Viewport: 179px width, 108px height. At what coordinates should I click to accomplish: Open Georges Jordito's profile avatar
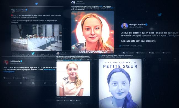click(x=124, y=26)
